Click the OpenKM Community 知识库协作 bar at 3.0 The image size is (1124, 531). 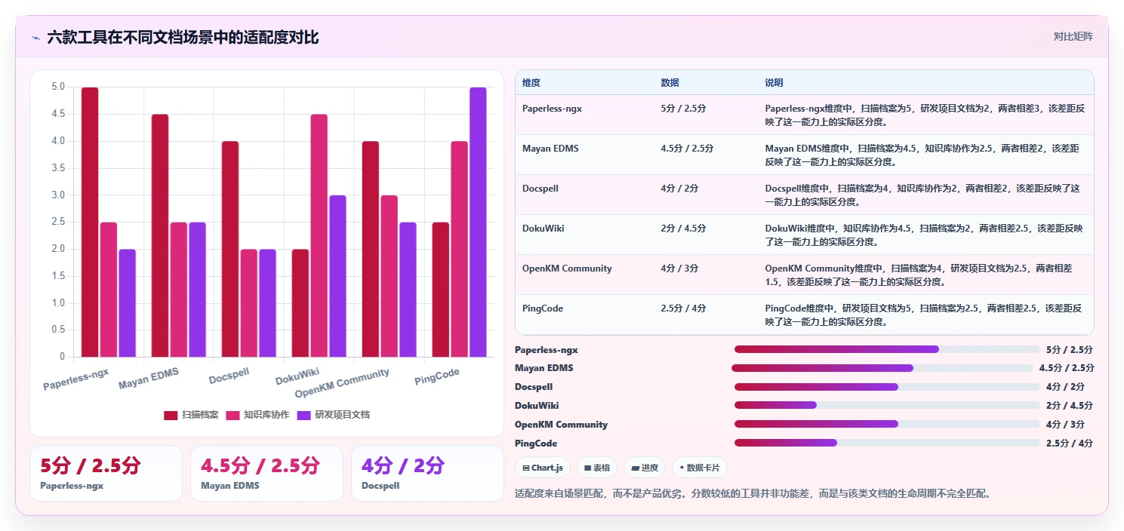click(389, 276)
